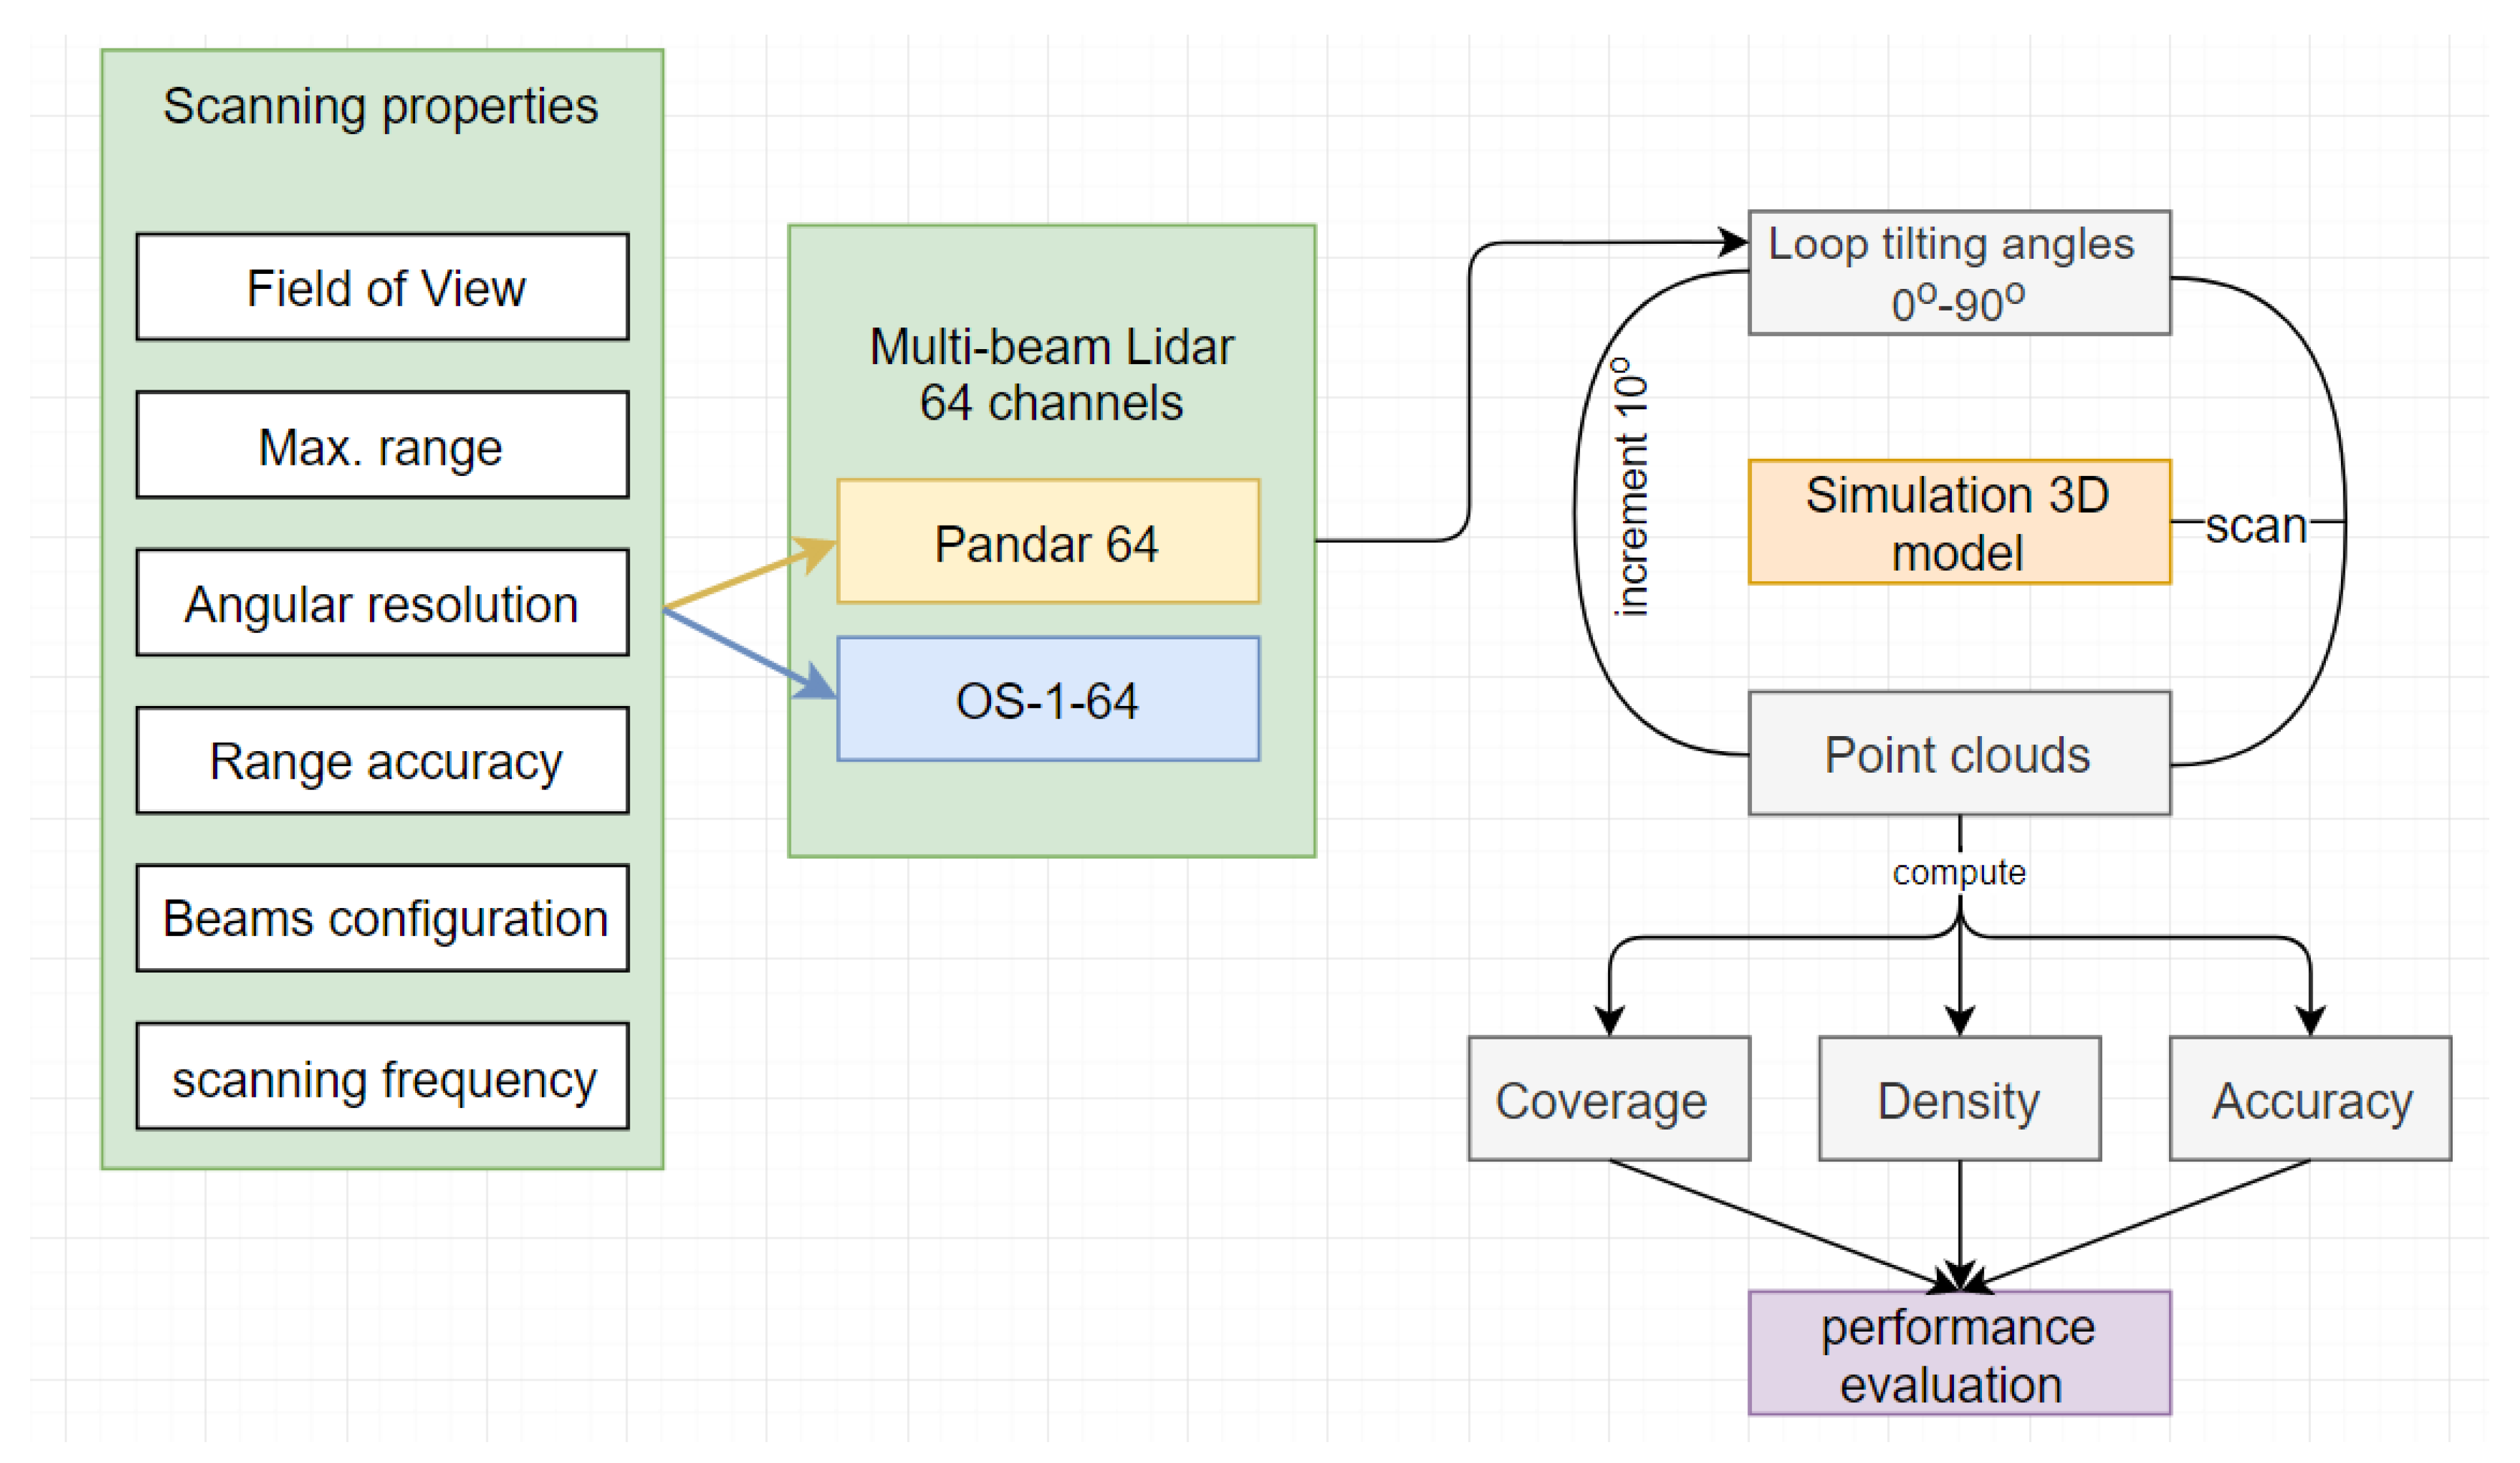The width and height of the screenshot is (2520, 1463).
Task: Click the Scanning properties title text
Action: [380, 106]
